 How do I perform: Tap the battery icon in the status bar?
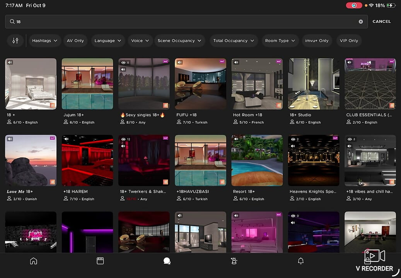tap(391, 5)
